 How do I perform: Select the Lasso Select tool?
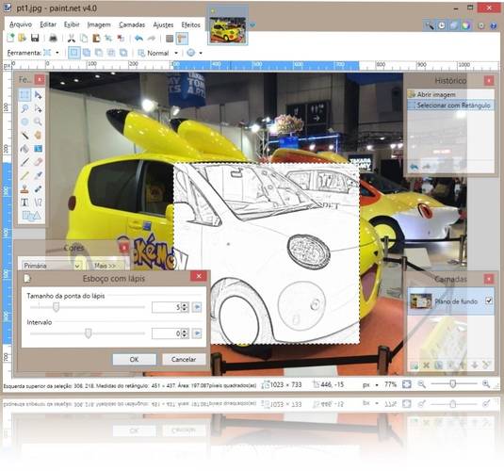(24, 108)
